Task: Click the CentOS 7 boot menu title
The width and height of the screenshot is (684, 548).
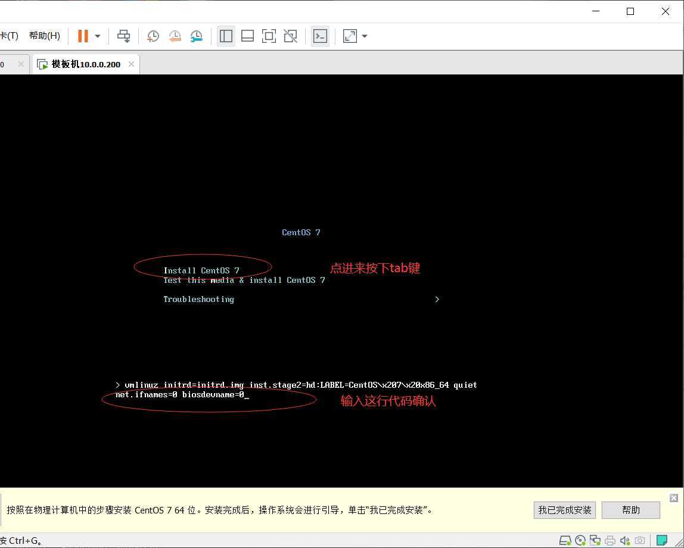Action: pos(301,232)
